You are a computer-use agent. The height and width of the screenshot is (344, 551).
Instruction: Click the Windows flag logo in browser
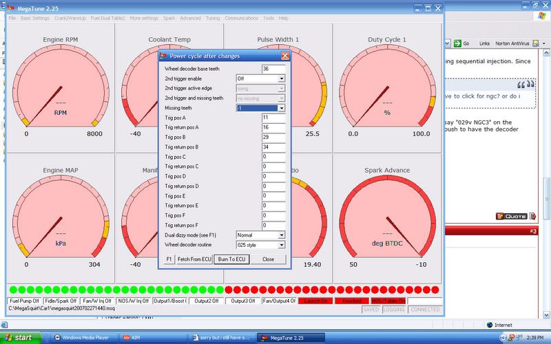point(541,16)
